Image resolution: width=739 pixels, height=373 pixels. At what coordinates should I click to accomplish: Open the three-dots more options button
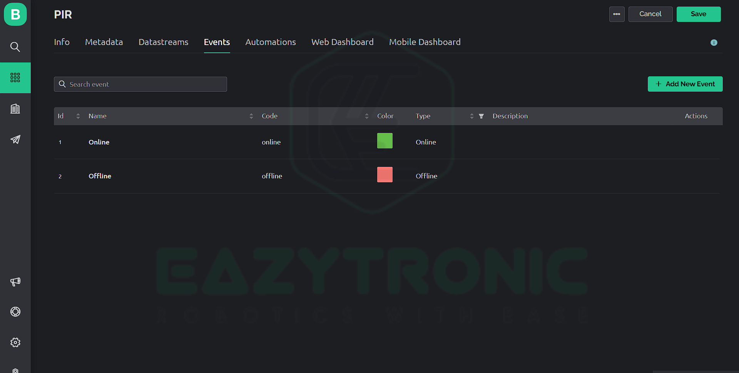[617, 14]
